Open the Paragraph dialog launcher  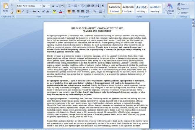coord(104,17)
